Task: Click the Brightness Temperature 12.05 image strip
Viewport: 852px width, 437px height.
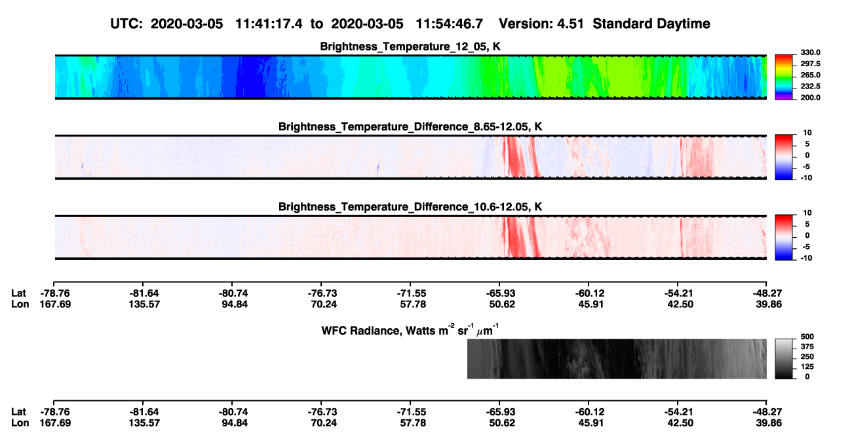Action: tap(410, 77)
